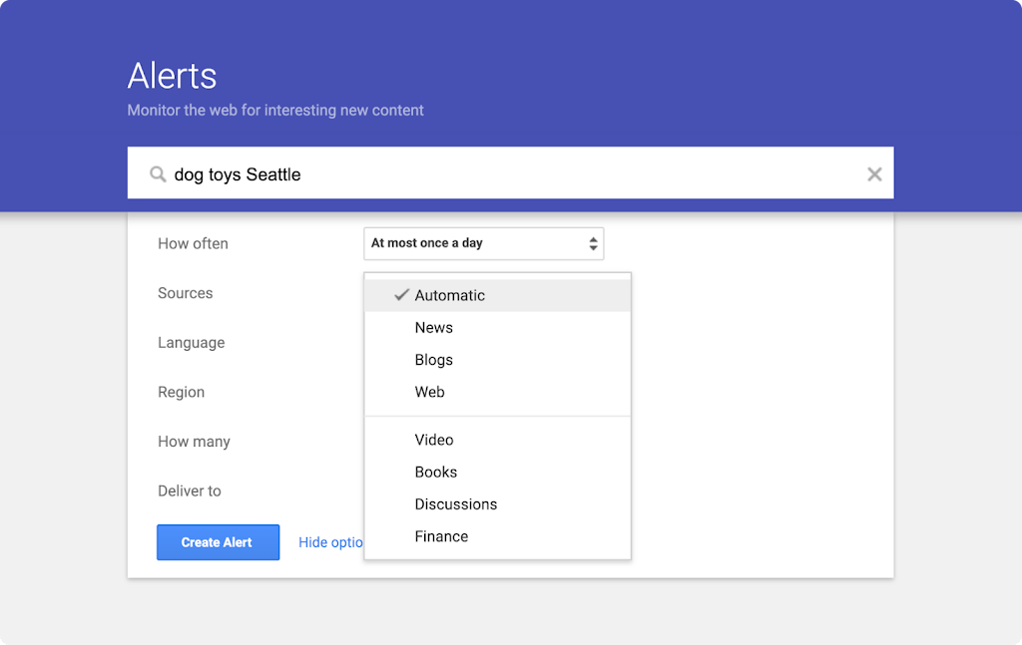Pick Discussions in the sources menu
1022x645 pixels.
456,504
